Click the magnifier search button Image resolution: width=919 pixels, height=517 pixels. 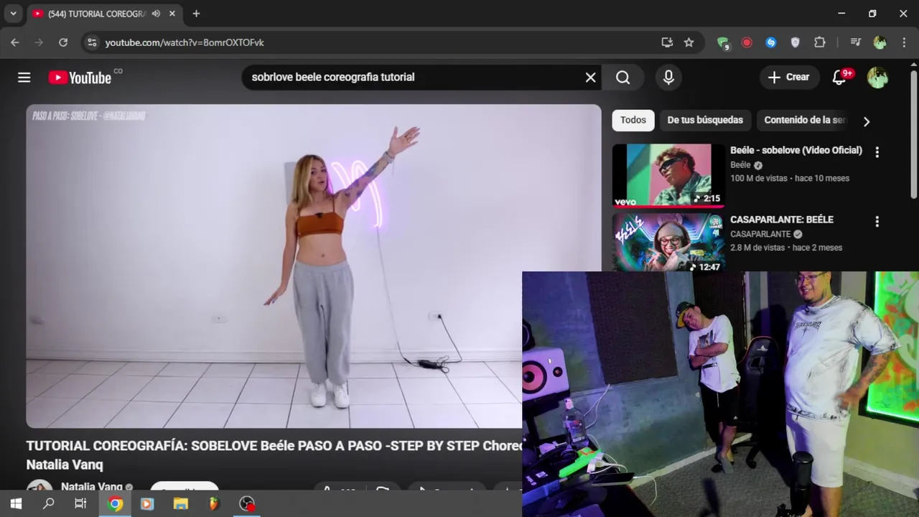[x=622, y=78]
